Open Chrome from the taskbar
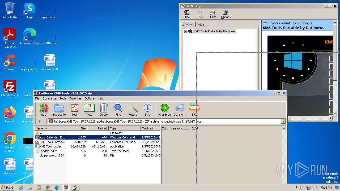The height and width of the screenshot is (191, 340). coord(48,188)
